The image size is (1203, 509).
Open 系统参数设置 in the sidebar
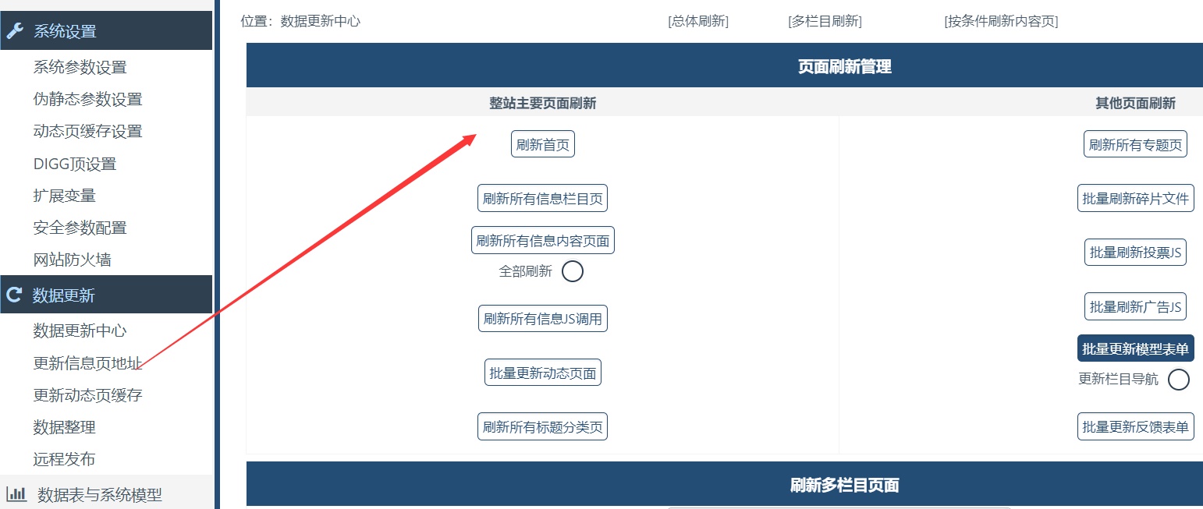[80, 67]
